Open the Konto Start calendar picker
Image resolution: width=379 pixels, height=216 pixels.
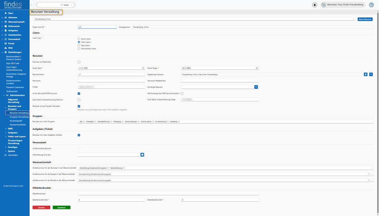tap(143, 68)
